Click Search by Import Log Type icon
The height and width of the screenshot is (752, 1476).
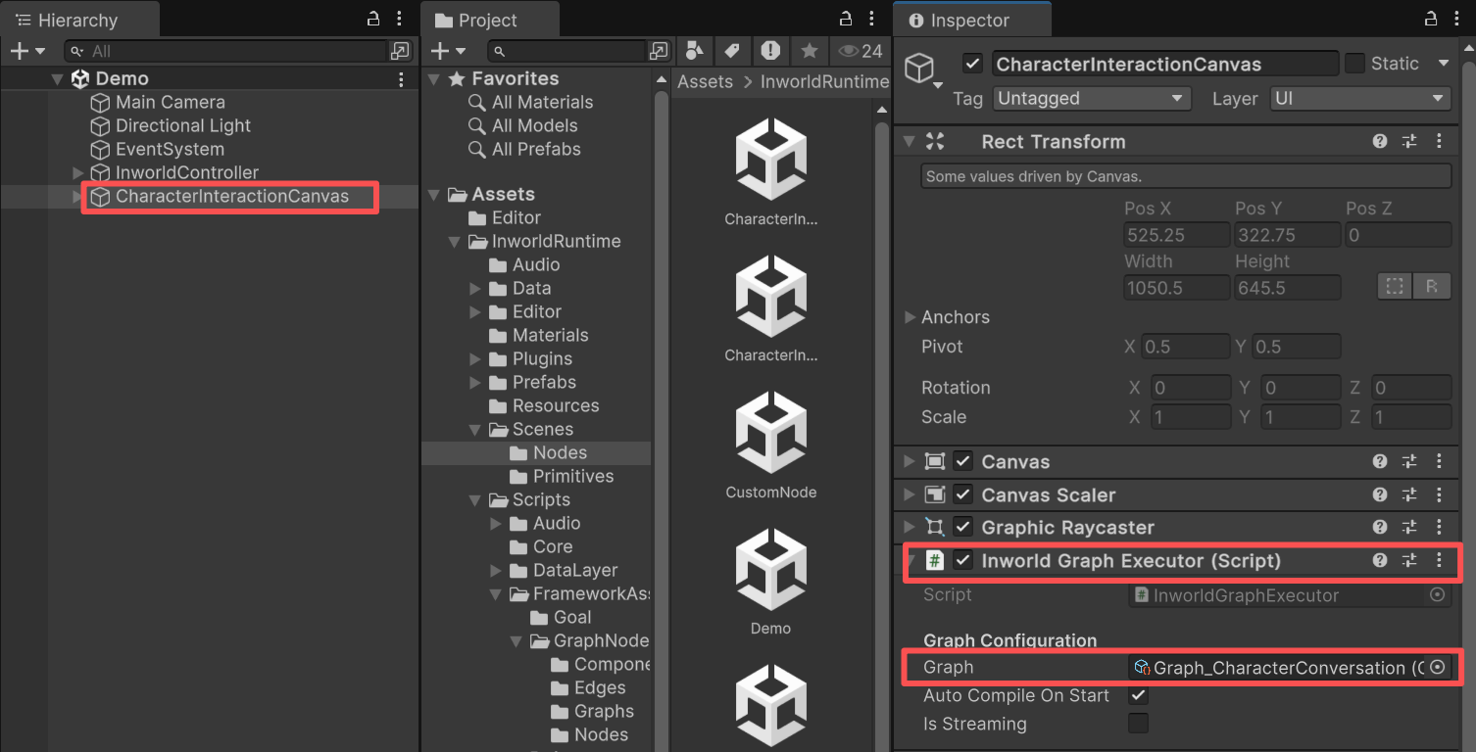[x=770, y=51]
